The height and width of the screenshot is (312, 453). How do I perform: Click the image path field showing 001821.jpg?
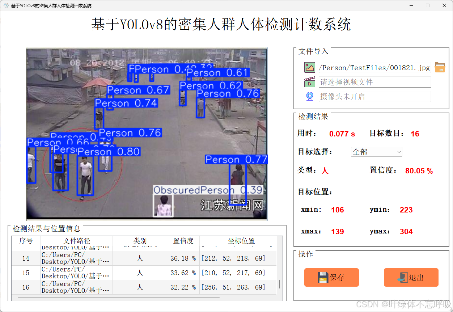375,67
